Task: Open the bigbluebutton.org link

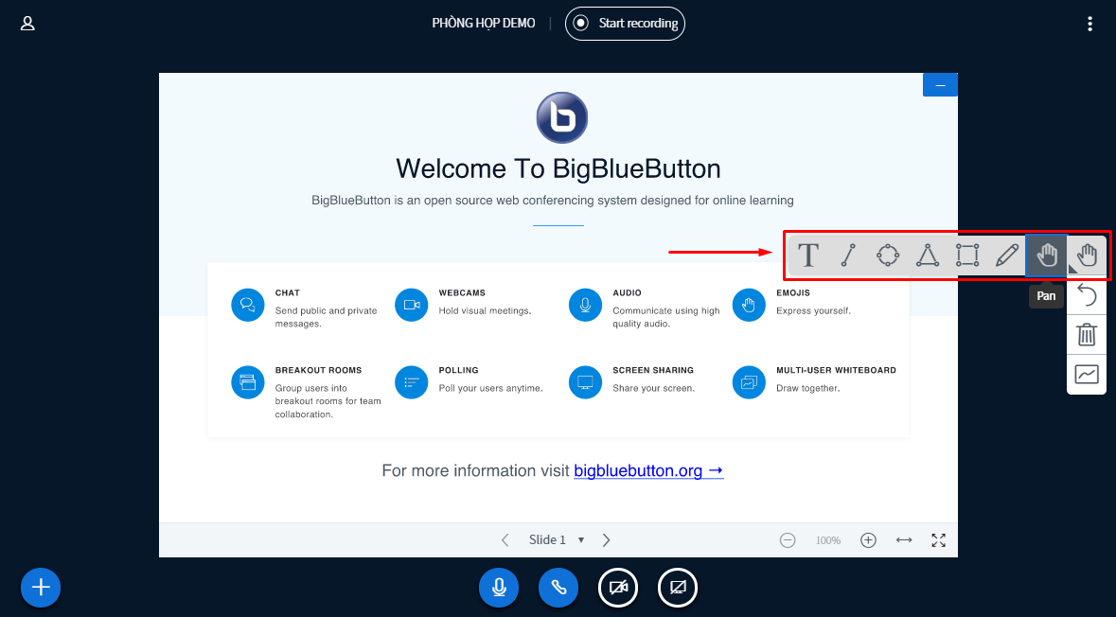Action: click(x=648, y=470)
